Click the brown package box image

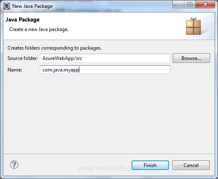(x=194, y=26)
